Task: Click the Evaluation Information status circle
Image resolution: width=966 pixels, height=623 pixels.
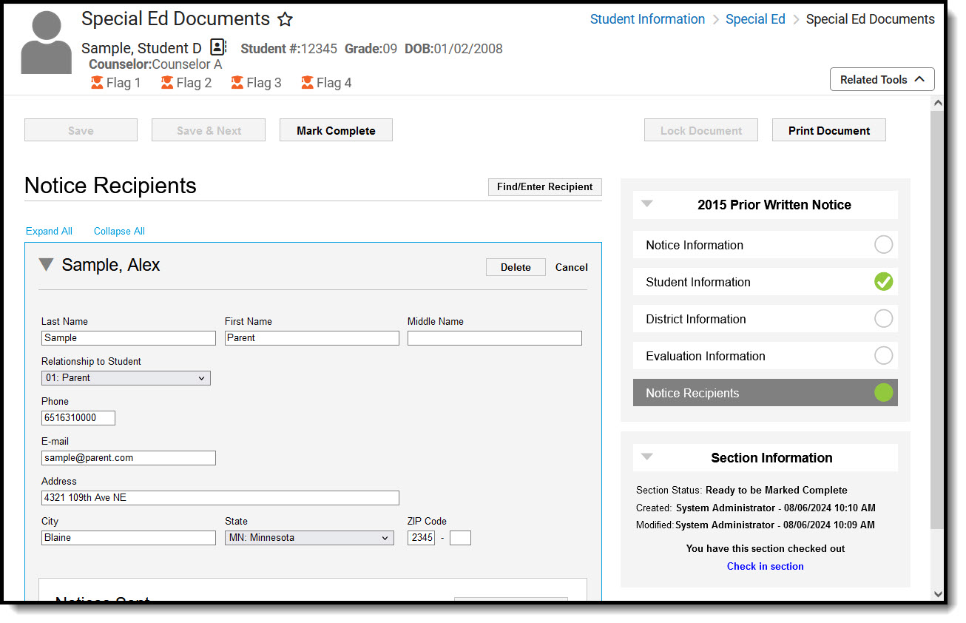Action: point(883,355)
